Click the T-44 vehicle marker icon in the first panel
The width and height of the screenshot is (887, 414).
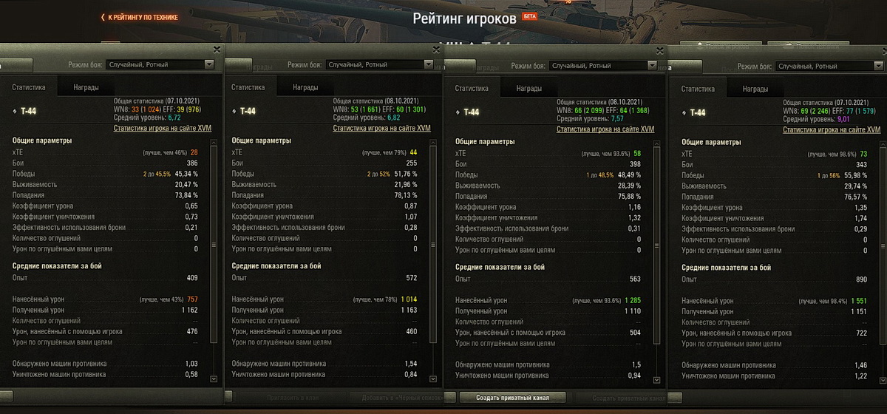15,112
